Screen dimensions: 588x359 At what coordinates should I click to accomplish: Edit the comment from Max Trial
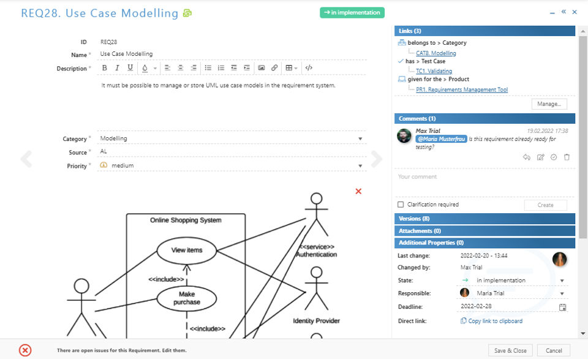pyautogui.click(x=540, y=157)
